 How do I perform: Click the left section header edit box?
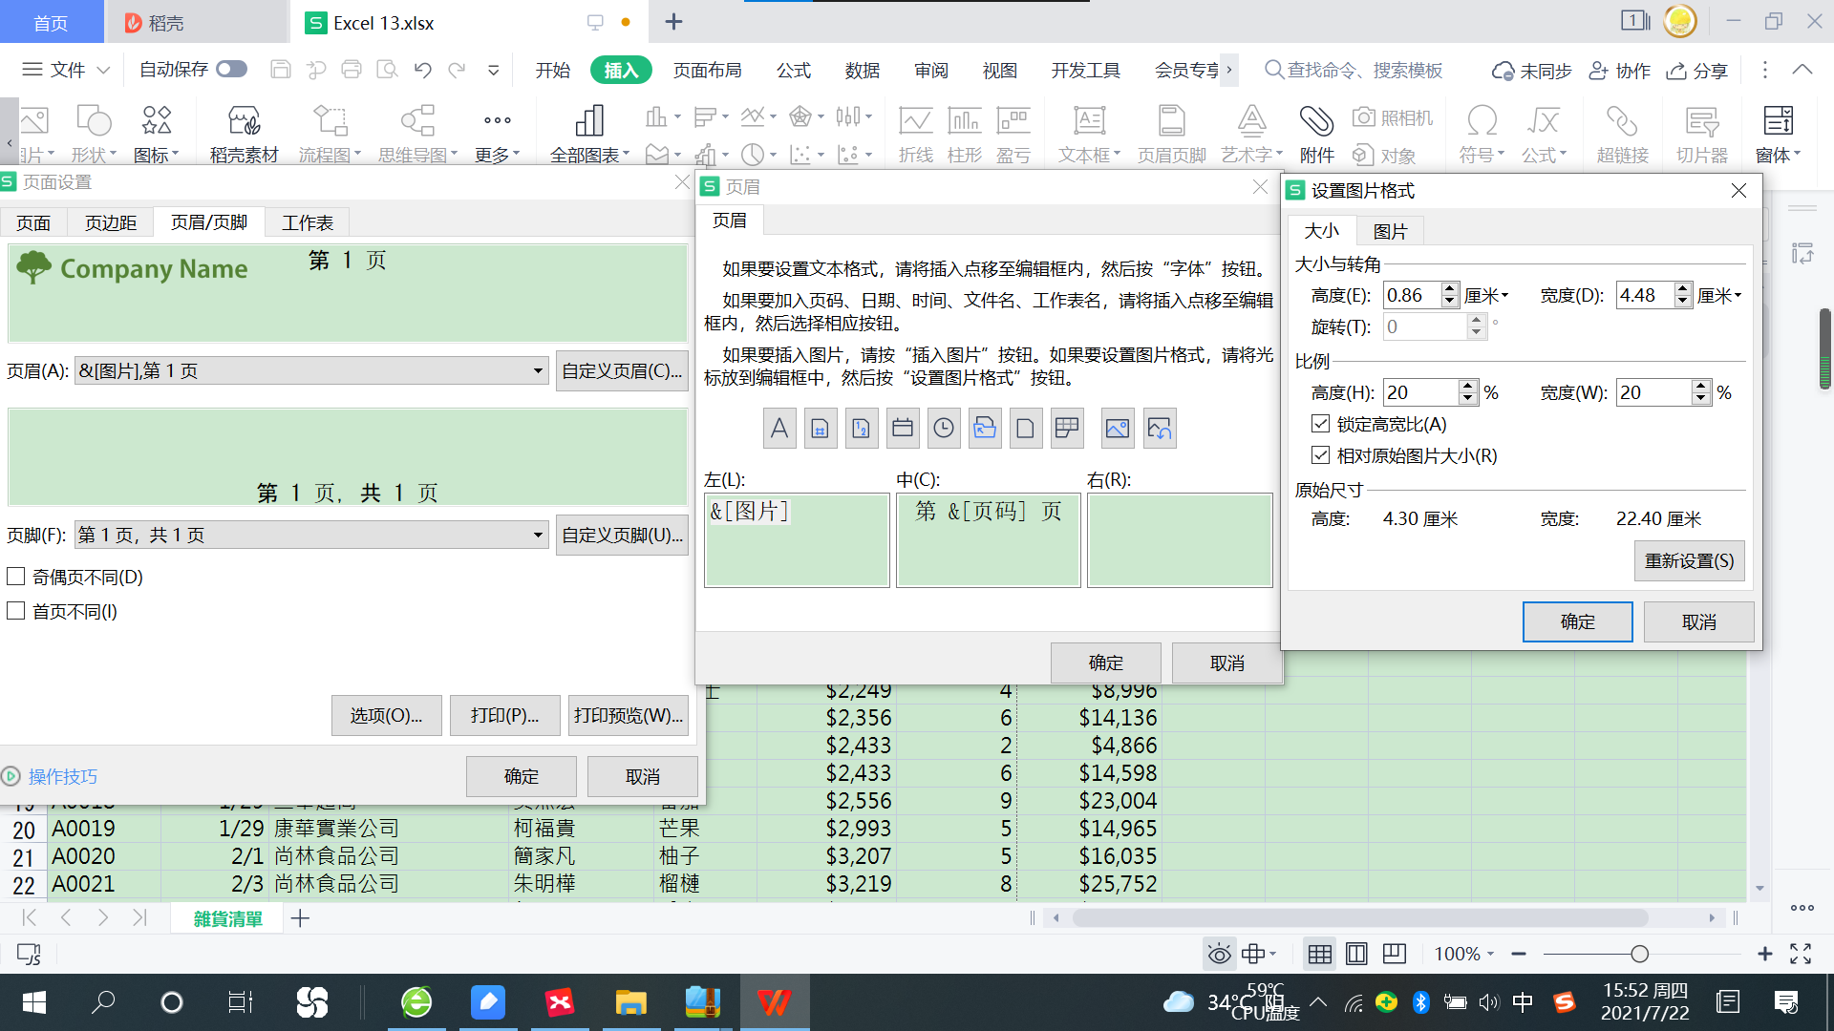(797, 539)
